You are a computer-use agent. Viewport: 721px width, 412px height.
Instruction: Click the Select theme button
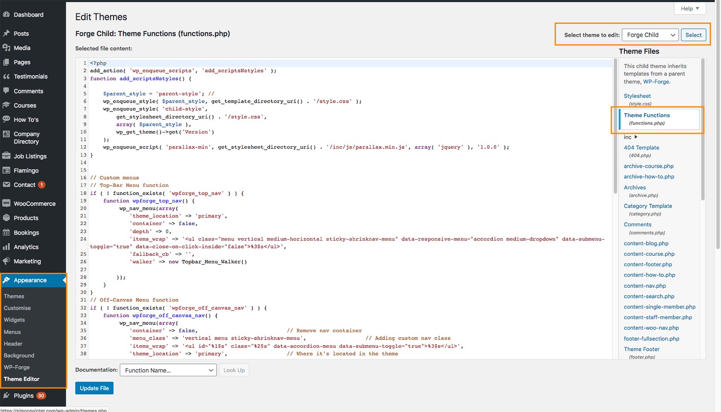click(x=693, y=35)
